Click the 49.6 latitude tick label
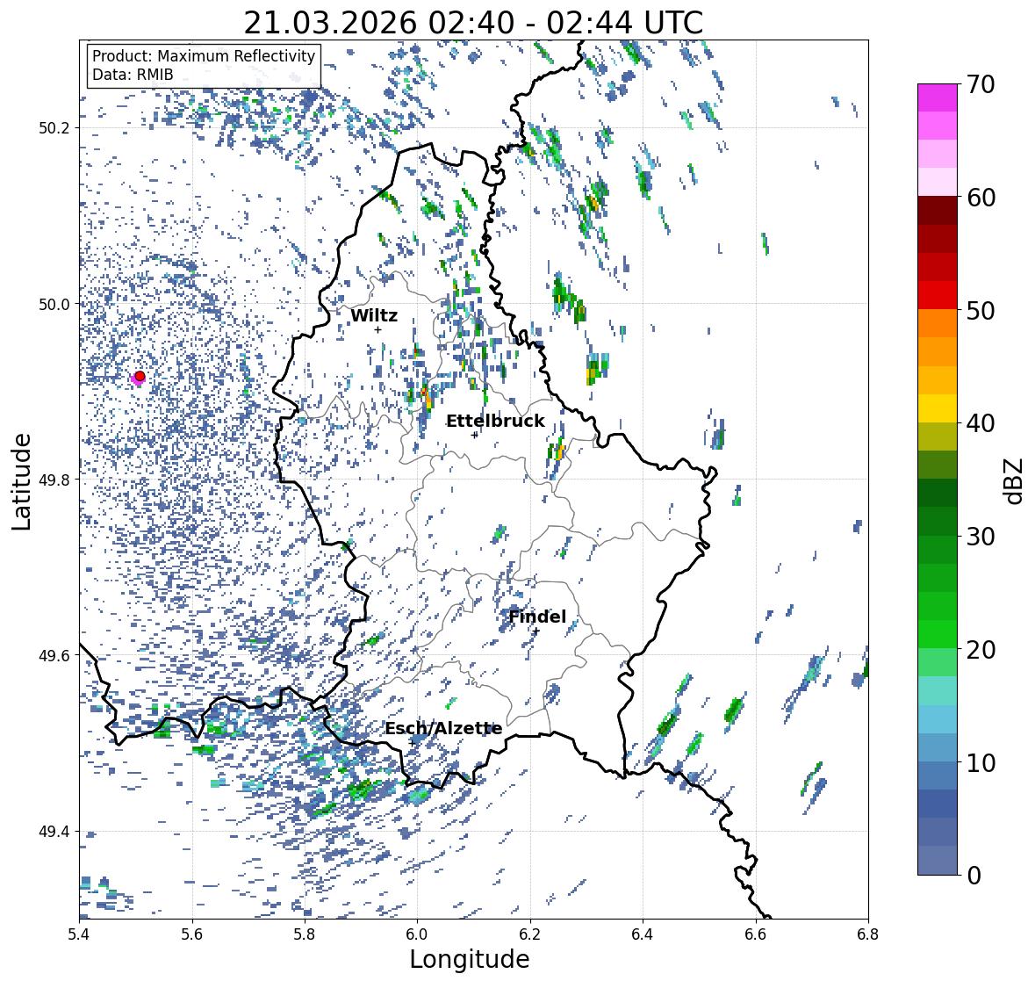Viewport: 1035px width, 981px height. point(54,655)
